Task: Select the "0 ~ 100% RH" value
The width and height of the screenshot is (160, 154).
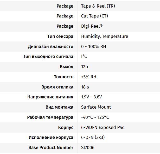Action: tap(93, 46)
